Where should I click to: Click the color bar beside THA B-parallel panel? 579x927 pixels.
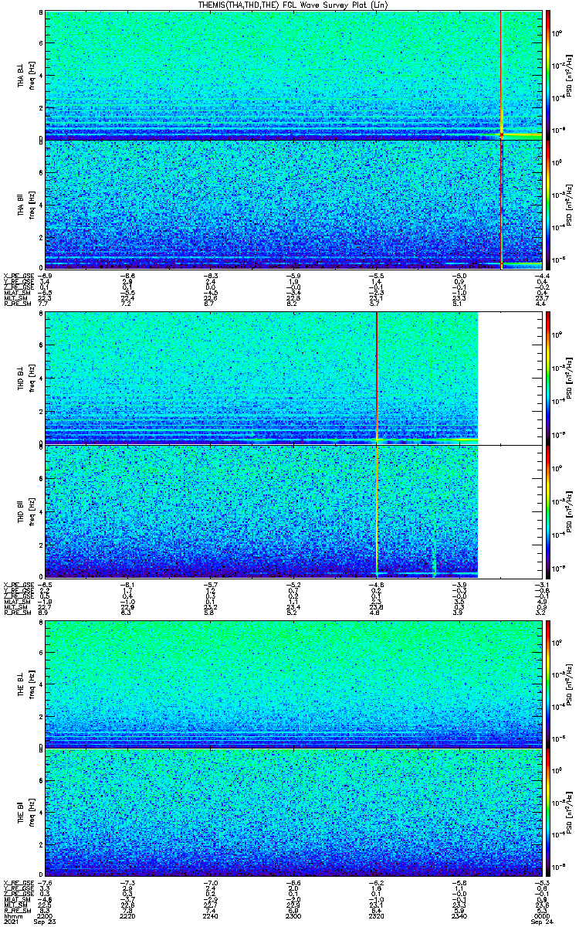548,204
